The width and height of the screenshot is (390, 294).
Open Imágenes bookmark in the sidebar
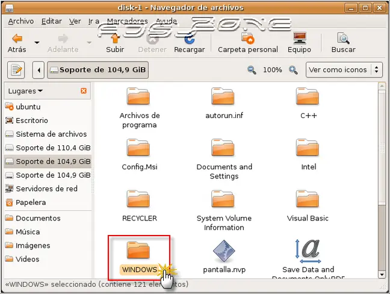click(x=48, y=245)
